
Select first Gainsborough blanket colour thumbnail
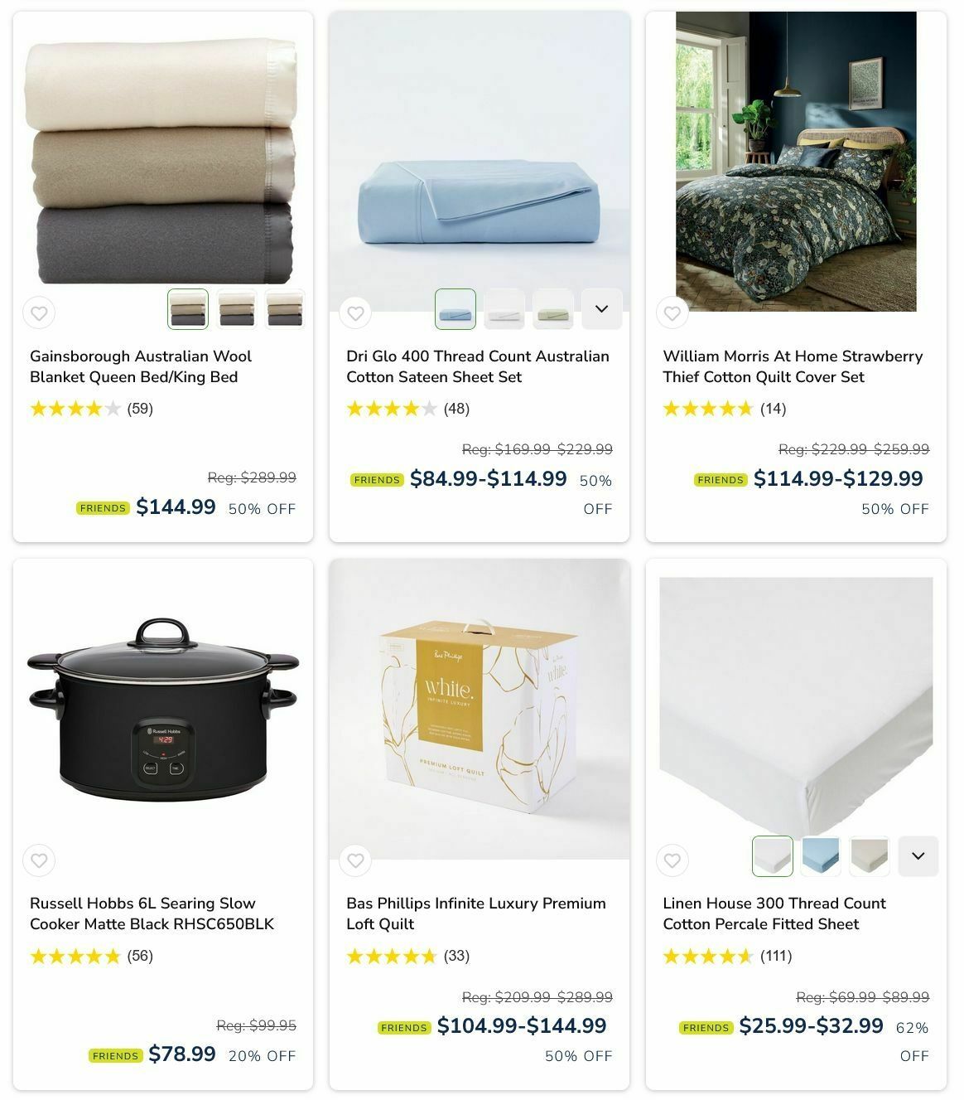click(188, 309)
